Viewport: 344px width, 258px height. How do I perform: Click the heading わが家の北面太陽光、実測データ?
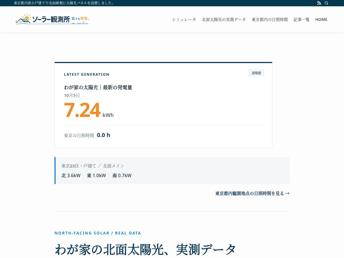coord(145,249)
